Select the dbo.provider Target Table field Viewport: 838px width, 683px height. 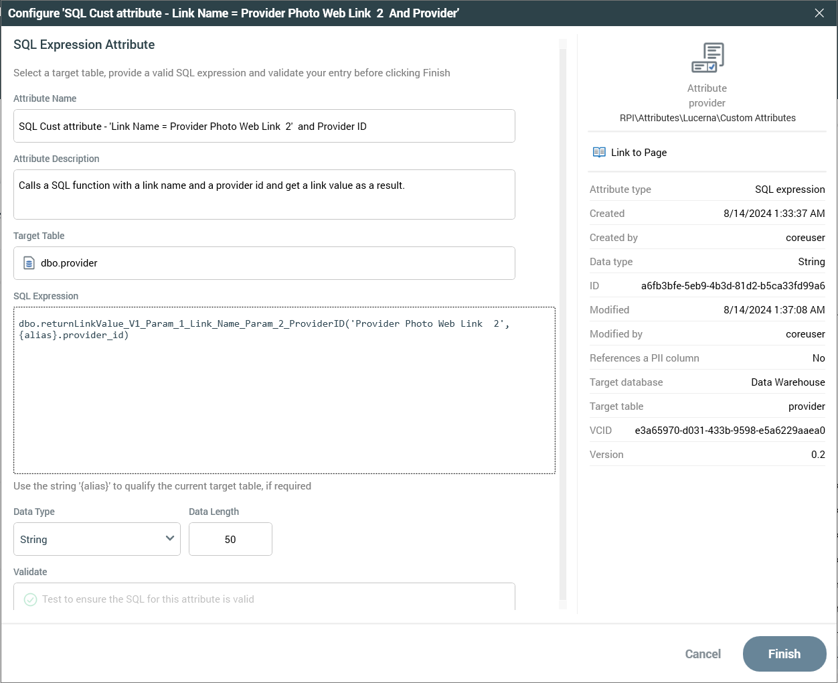pyautogui.click(x=264, y=263)
